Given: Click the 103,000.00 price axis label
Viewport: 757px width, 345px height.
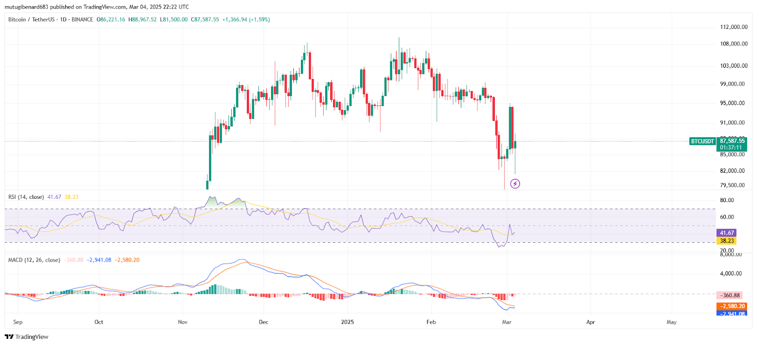Looking at the screenshot, I should click(734, 66).
